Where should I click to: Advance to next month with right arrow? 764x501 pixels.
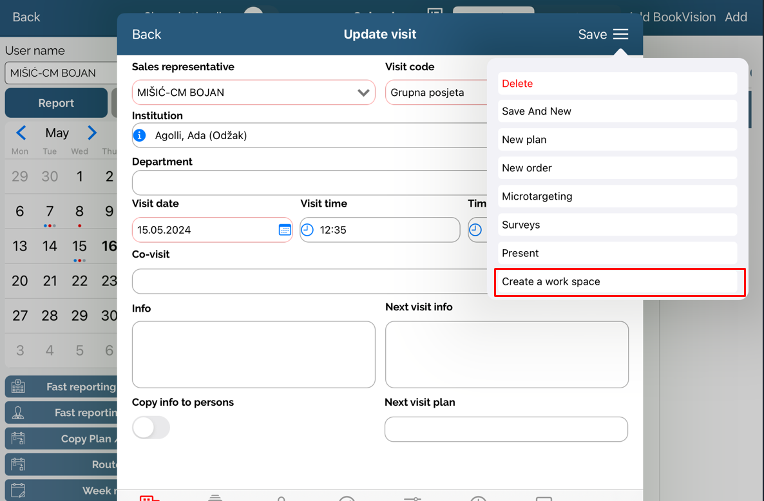click(x=92, y=133)
